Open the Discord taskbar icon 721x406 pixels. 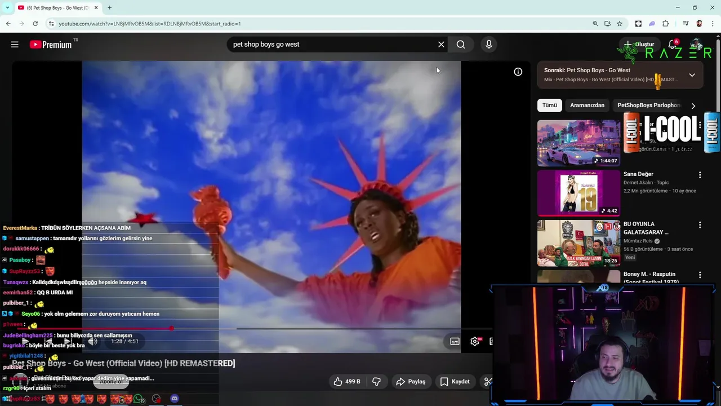pos(175,399)
